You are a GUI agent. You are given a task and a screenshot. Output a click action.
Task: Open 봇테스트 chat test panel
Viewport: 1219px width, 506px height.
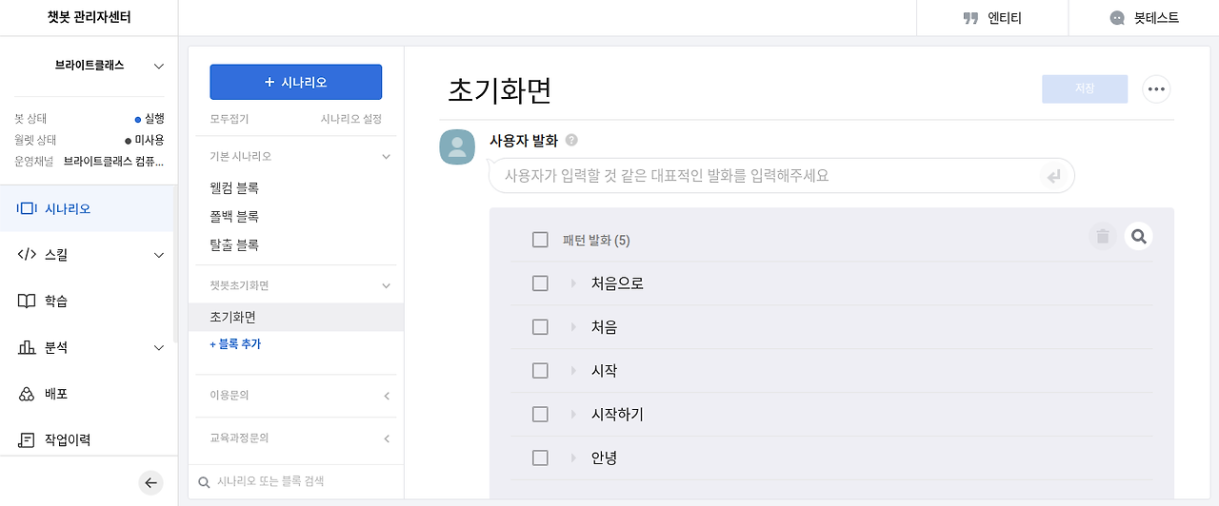coord(1144,18)
